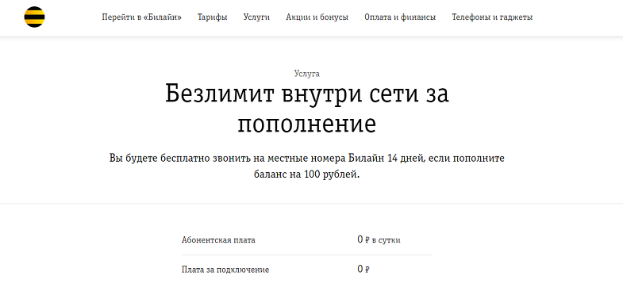Click the «Плата за подключение» label
The width and height of the screenshot is (623, 295).
(x=225, y=270)
